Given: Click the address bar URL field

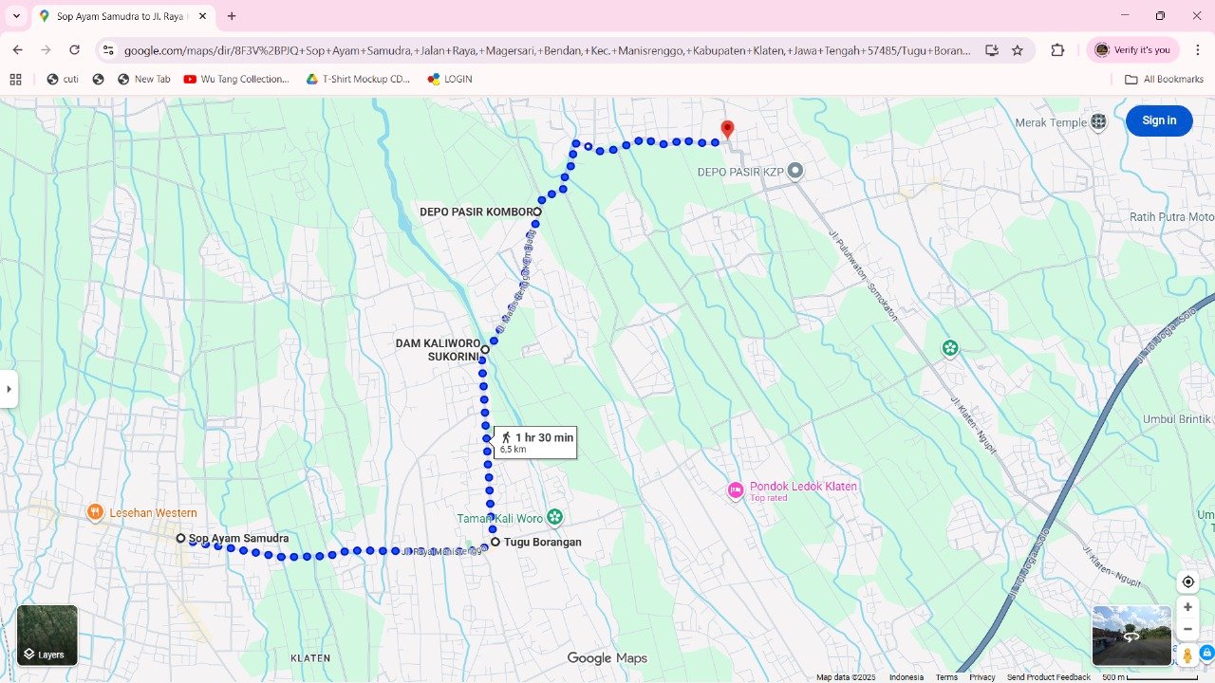Looking at the screenshot, I should click(546, 50).
